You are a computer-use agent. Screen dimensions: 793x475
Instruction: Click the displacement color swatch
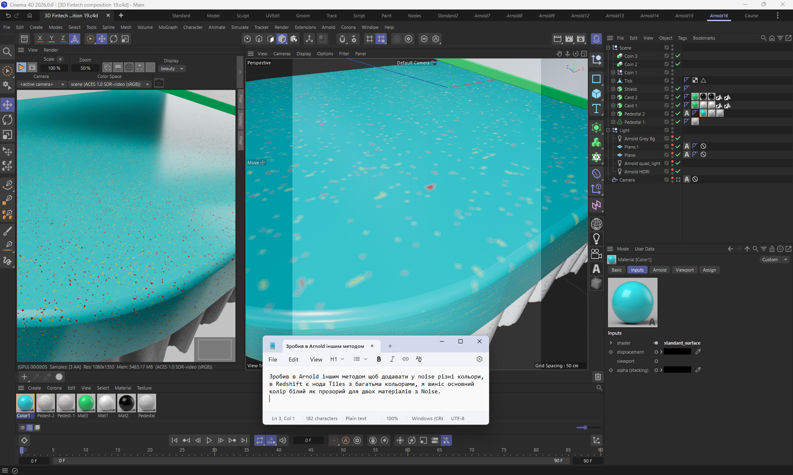pyautogui.click(x=677, y=352)
